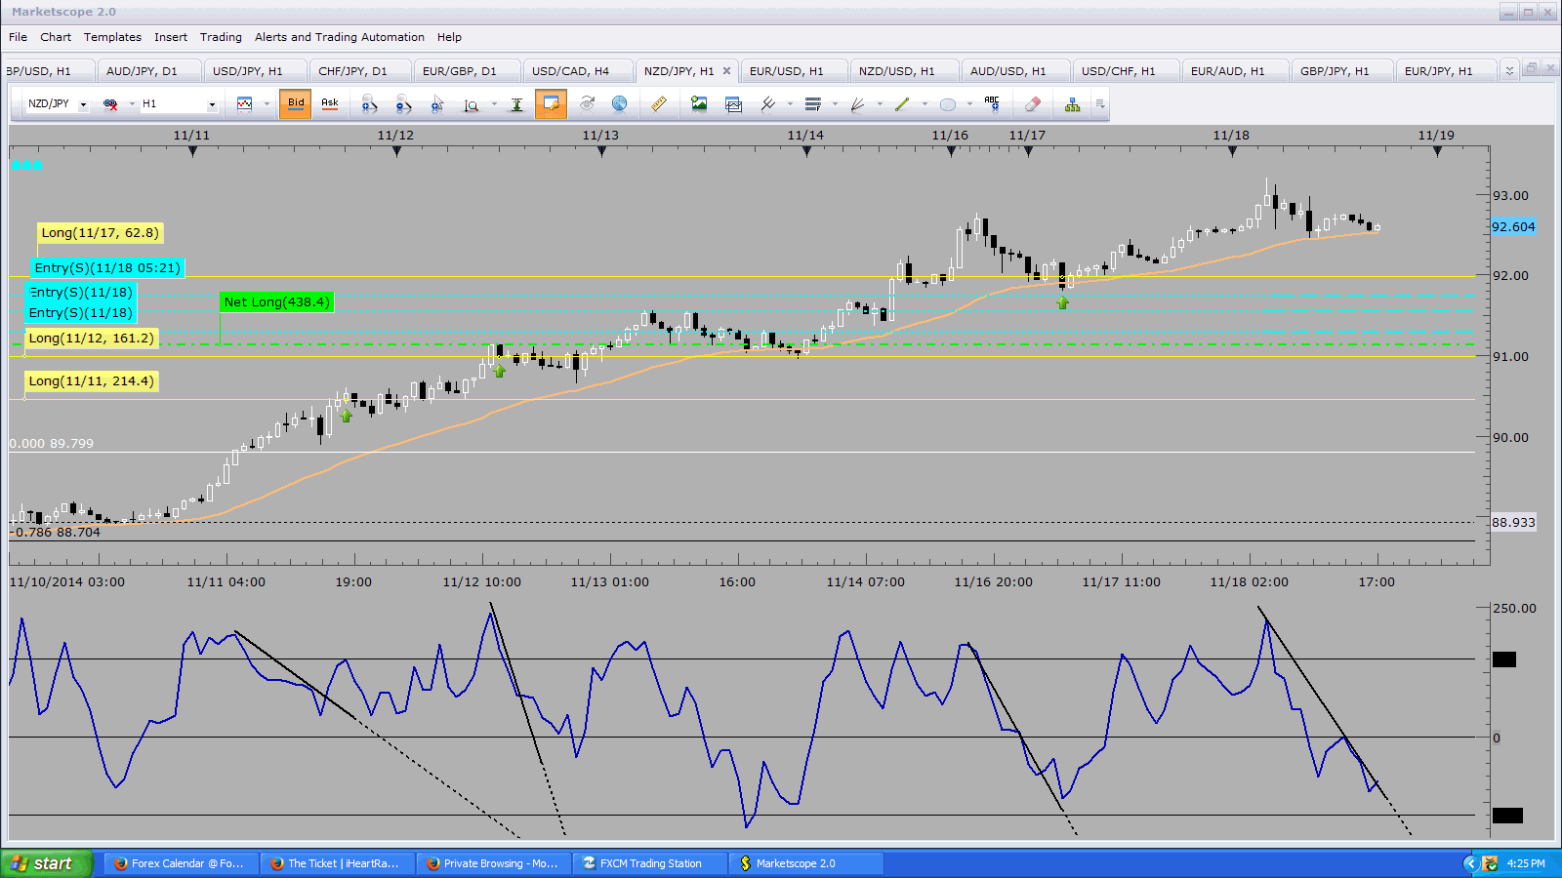The image size is (1562, 878).
Task: Click the current price 92.604 marker
Action: (x=1512, y=227)
